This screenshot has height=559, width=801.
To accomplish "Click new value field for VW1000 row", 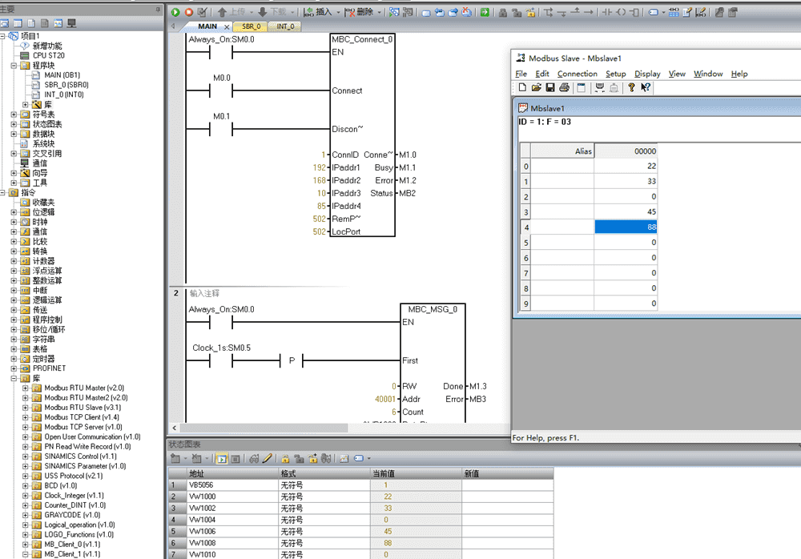I will [507, 497].
